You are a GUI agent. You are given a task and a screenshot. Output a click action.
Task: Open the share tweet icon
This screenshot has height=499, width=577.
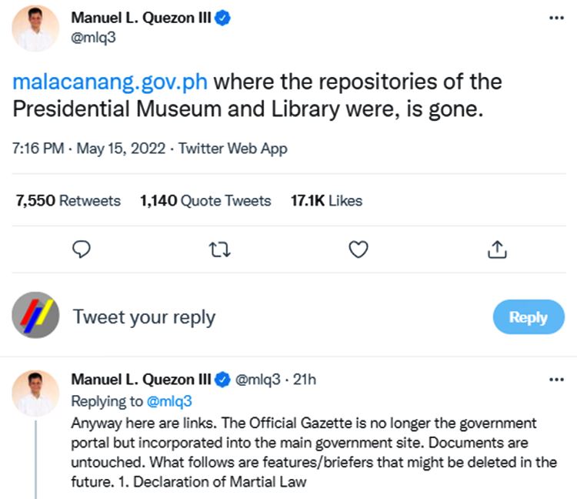click(497, 249)
